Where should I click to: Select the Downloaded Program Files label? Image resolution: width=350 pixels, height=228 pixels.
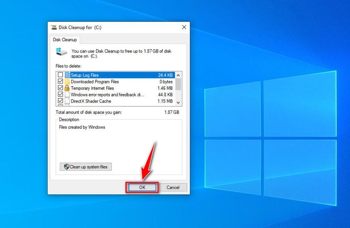94,82
